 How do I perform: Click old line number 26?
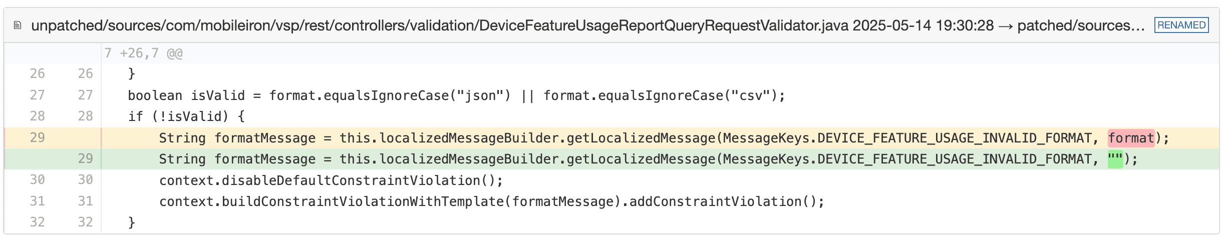click(x=37, y=73)
